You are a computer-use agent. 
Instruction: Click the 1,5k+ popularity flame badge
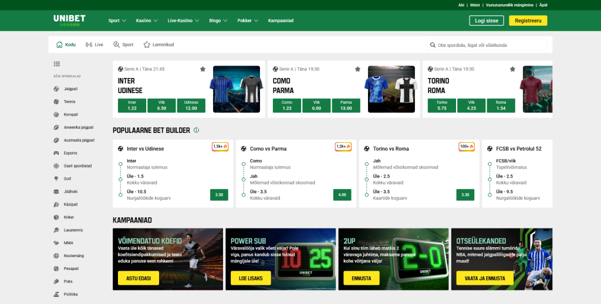pos(220,147)
